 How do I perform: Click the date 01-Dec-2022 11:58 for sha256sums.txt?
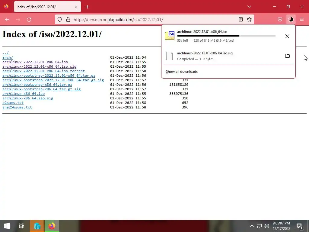pyautogui.click(x=128, y=107)
